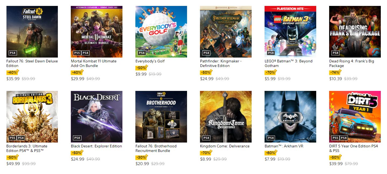Click the PS4 badge on Everybody's Golf cover
This screenshot has width=387, height=174.
(142, 53)
